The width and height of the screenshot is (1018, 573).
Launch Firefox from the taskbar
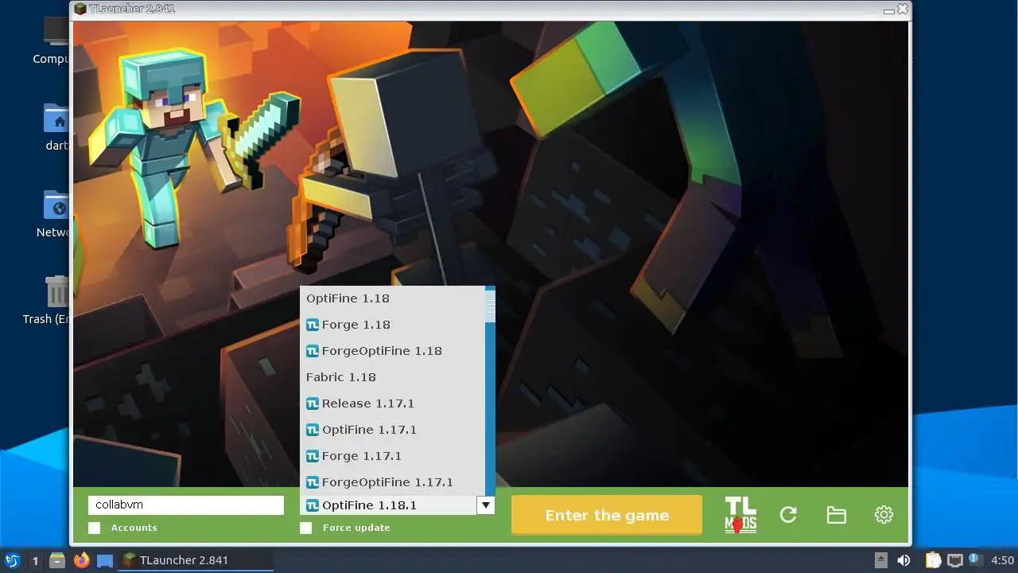click(81, 560)
